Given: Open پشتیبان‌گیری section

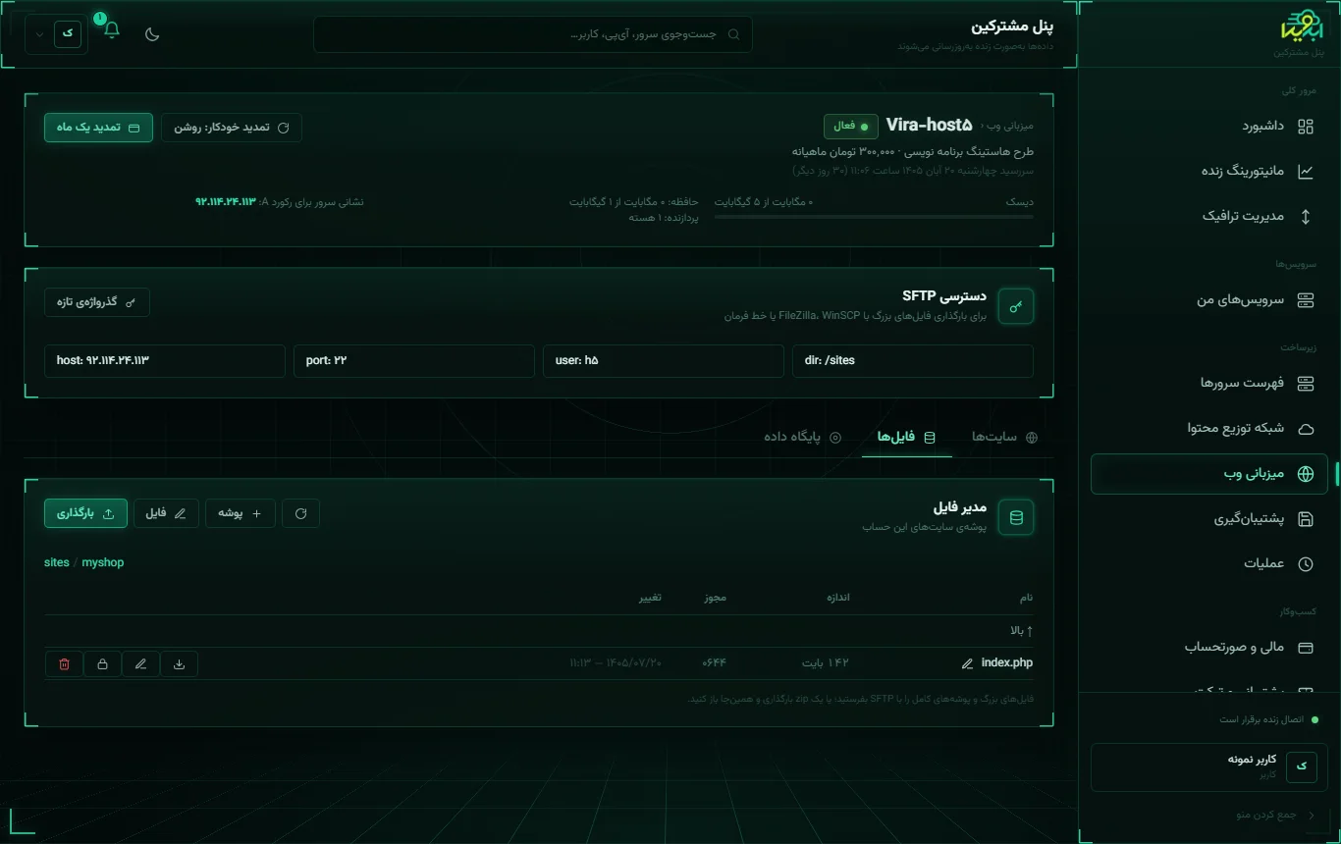Looking at the screenshot, I should [1208, 519].
